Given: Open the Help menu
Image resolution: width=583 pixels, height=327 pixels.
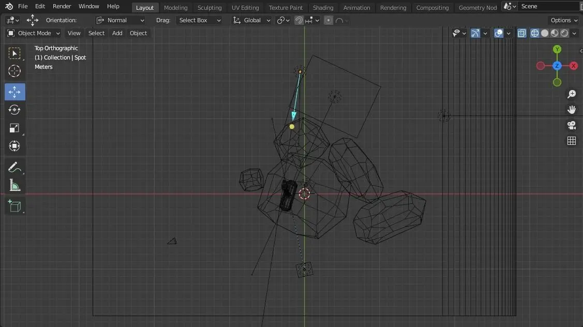Looking at the screenshot, I should click(113, 6).
